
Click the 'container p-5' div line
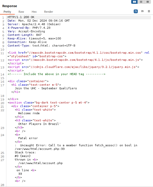35,106
